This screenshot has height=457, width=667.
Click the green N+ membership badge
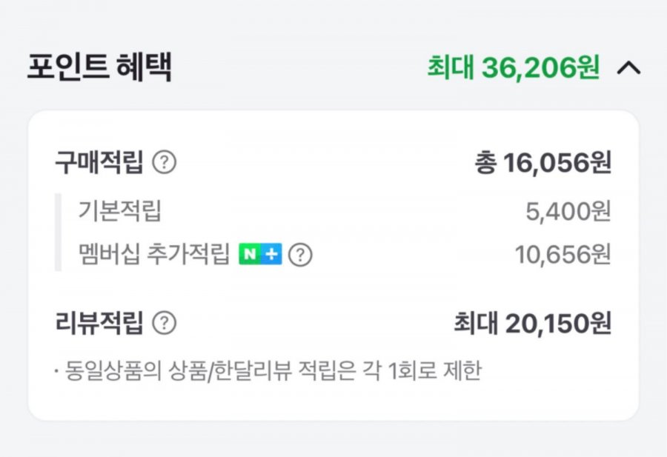[259, 255]
